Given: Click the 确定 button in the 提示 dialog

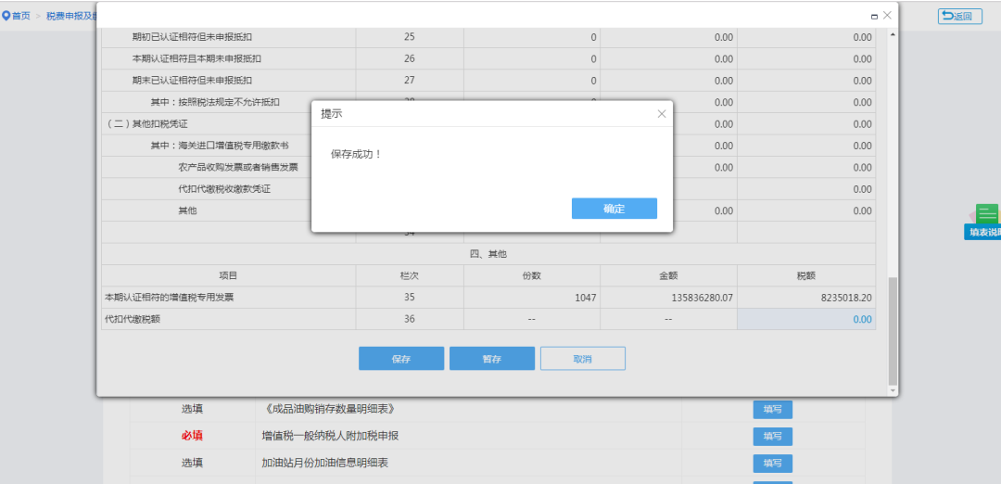Looking at the screenshot, I should [615, 209].
